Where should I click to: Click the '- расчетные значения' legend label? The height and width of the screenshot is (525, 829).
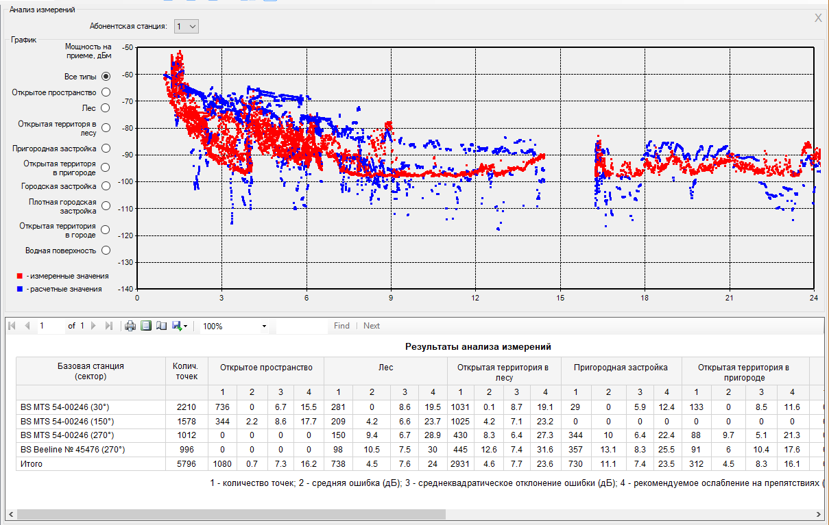[64, 289]
